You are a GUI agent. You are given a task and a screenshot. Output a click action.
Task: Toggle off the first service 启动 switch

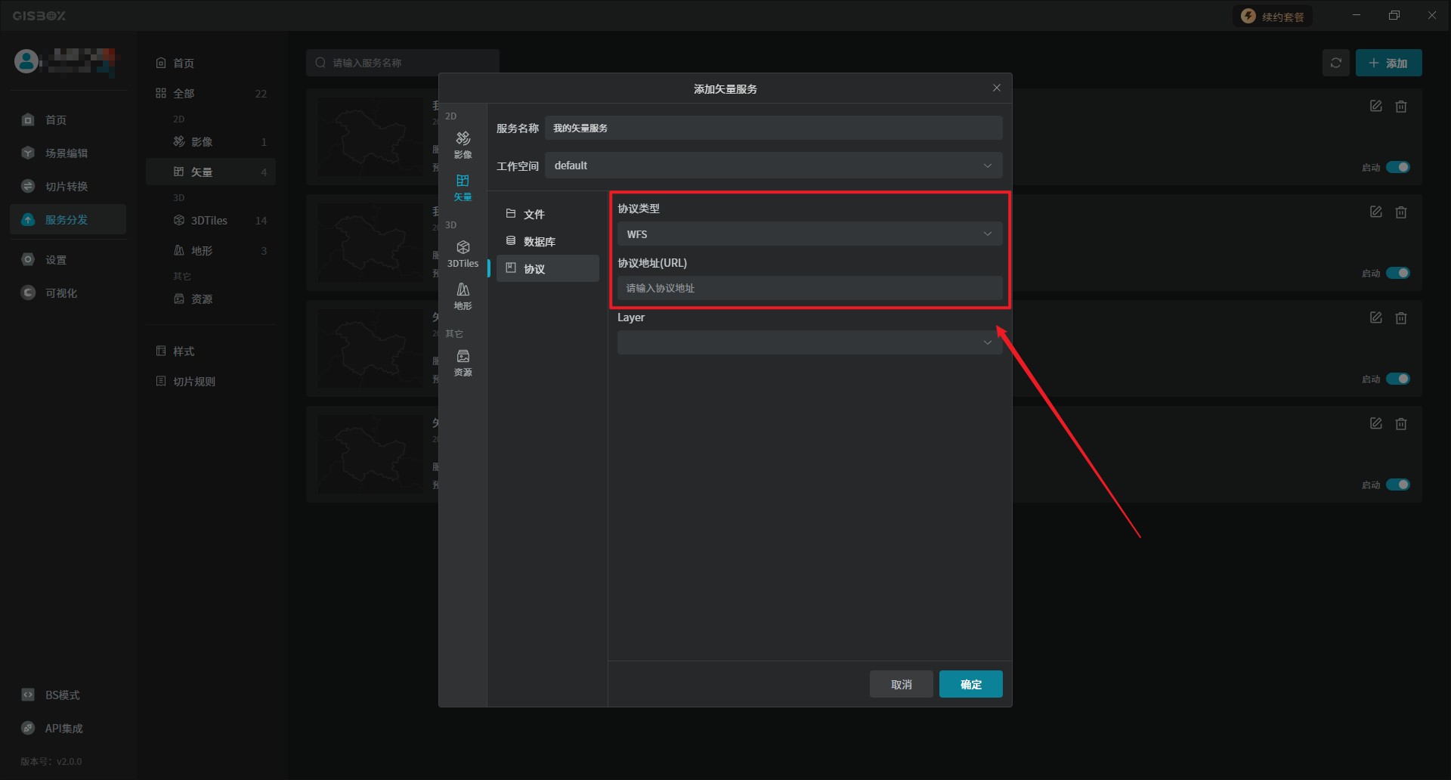1397,167
